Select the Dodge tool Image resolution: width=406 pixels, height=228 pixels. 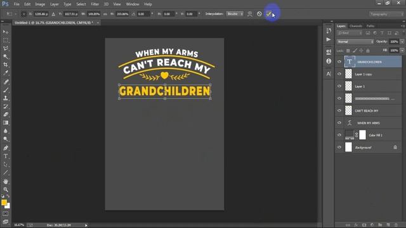(x=6, y=139)
